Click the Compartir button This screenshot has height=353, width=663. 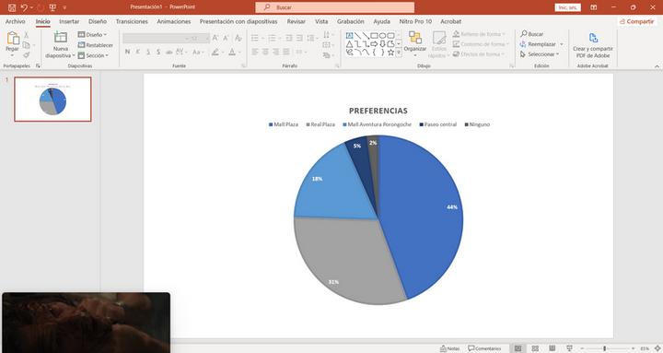tap(637, 21)
